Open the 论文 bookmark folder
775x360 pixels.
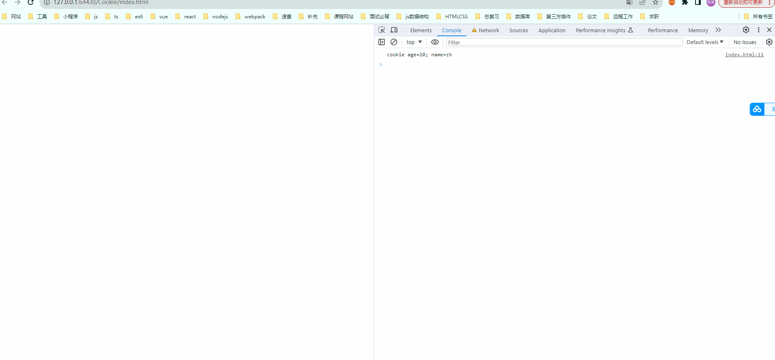pos(588,16)
